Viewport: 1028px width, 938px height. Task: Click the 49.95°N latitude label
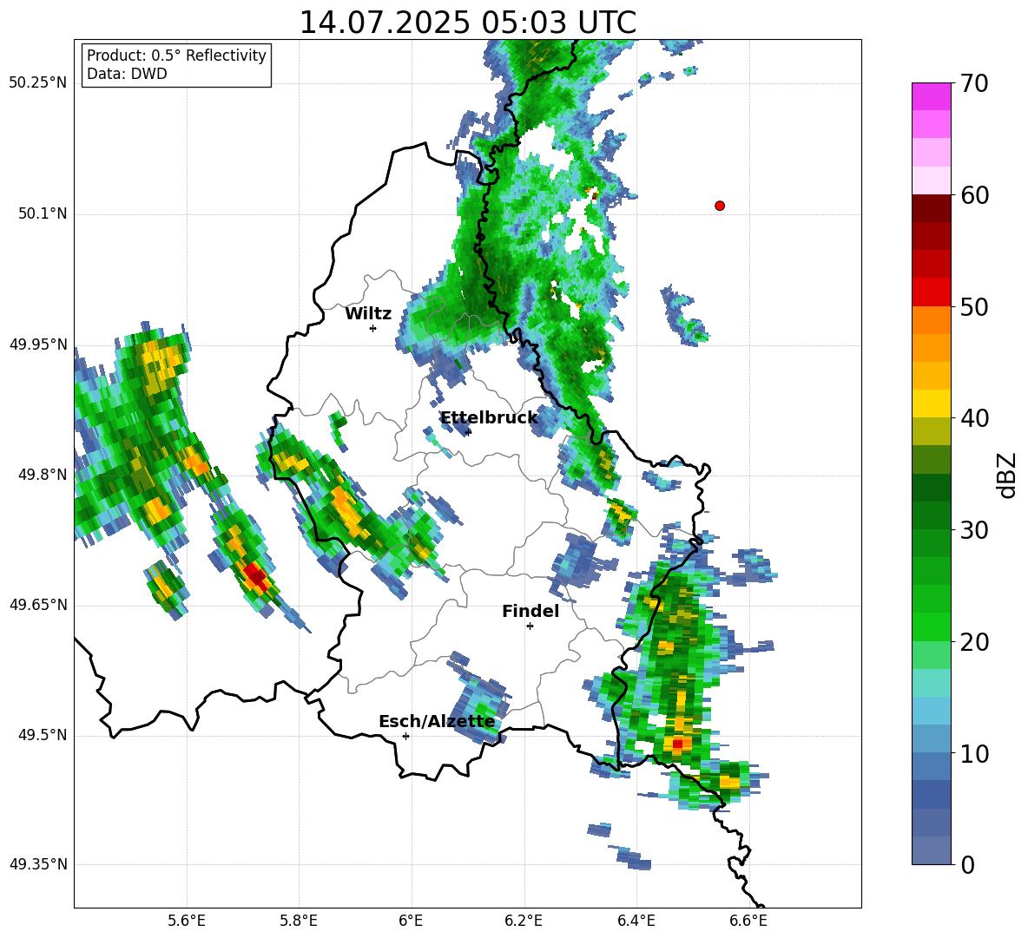(x=38, y=344)
